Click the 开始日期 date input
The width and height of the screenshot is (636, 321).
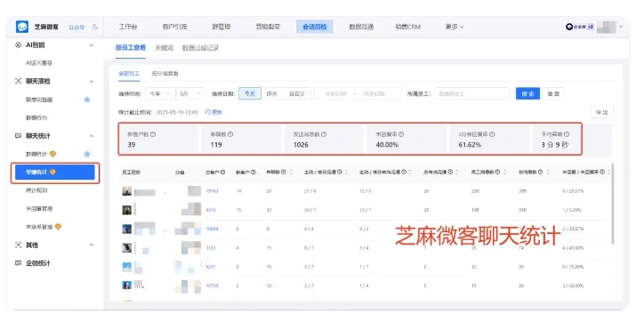[335, 93]
